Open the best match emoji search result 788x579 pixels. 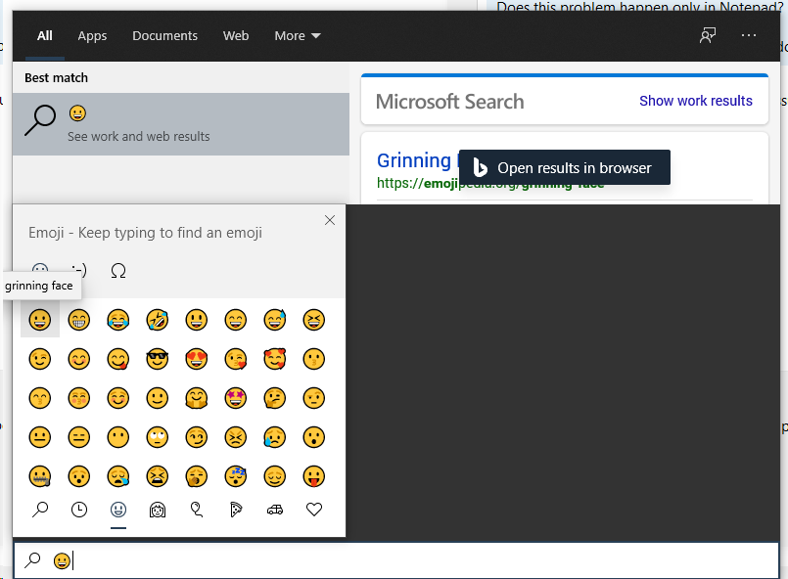pyautogui.click(x=181, y=124)
